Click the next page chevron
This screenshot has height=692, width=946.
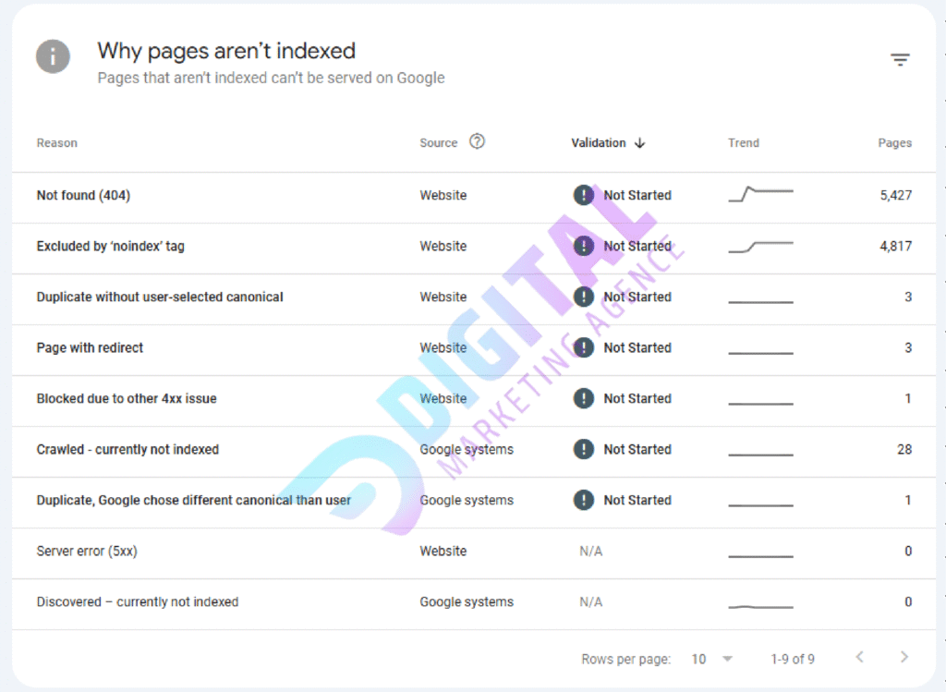coord(904,657)
